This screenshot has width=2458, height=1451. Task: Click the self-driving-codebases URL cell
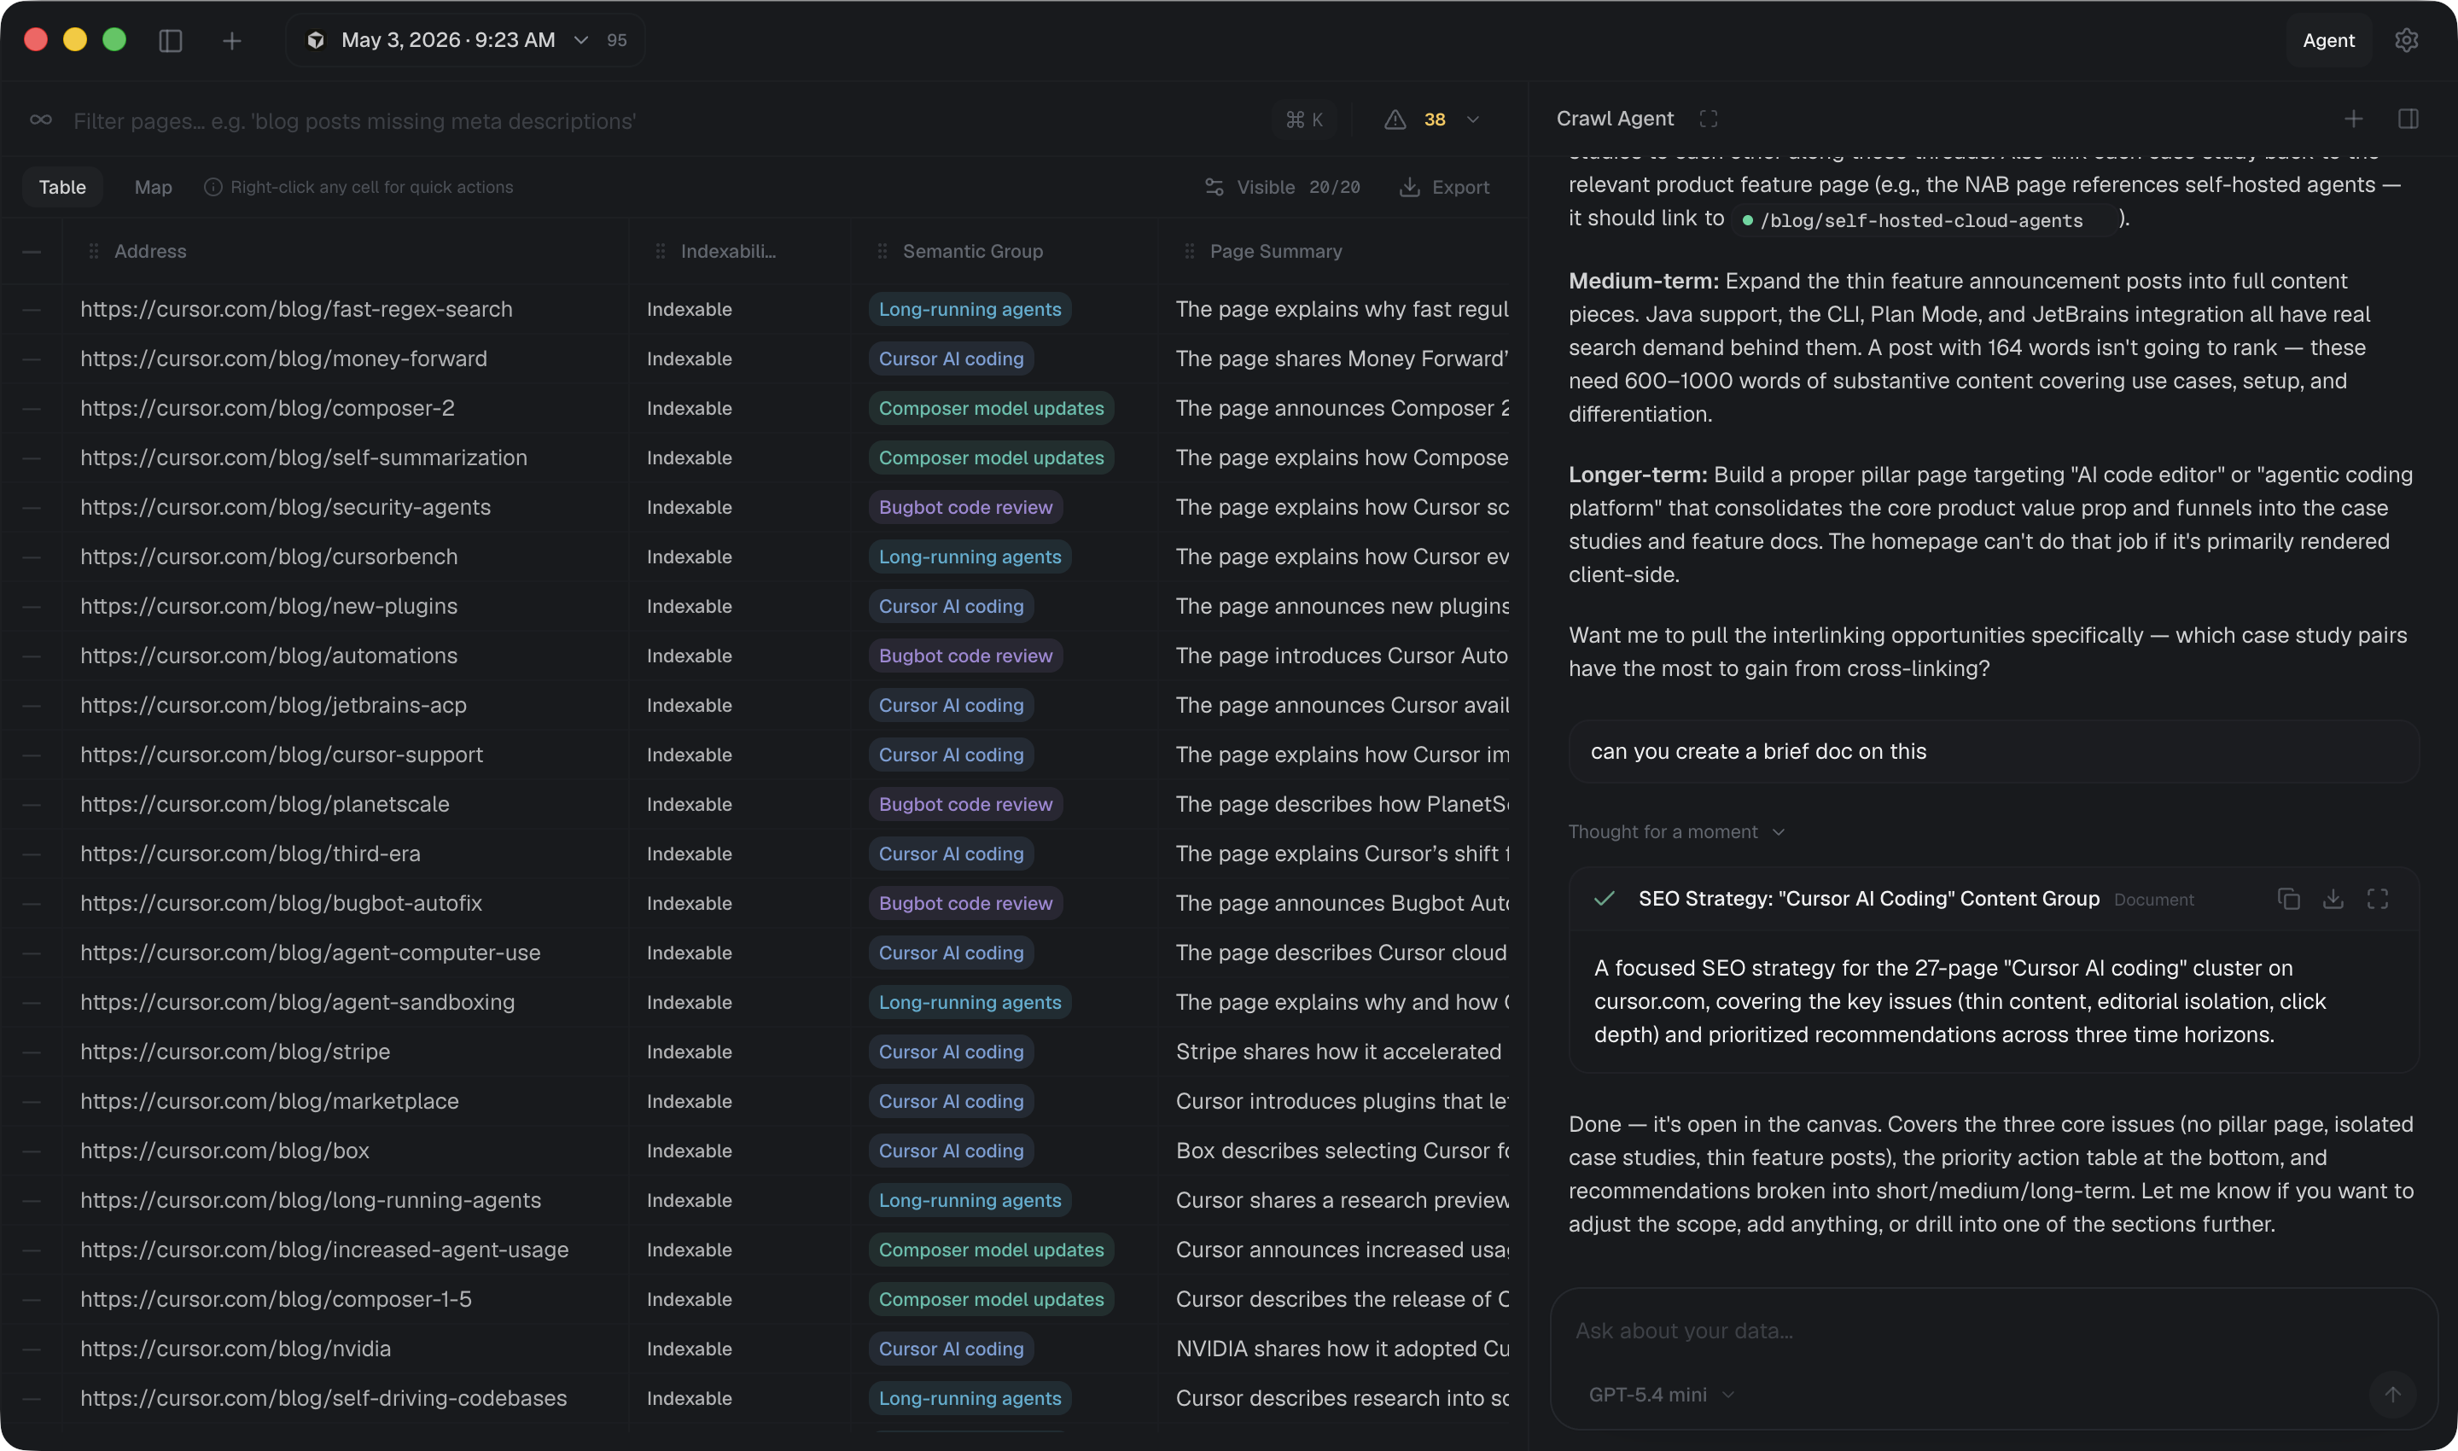coord(323,1398)
